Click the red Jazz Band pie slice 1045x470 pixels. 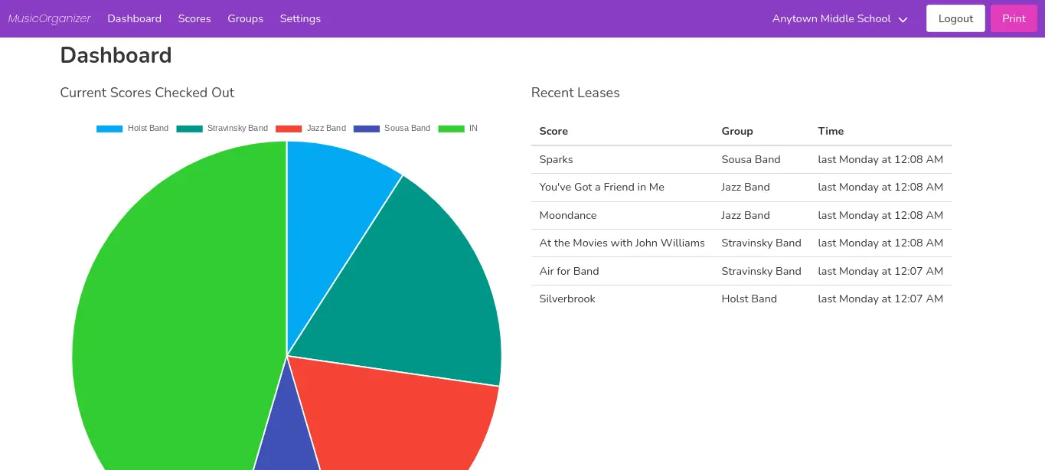point(398,421)
